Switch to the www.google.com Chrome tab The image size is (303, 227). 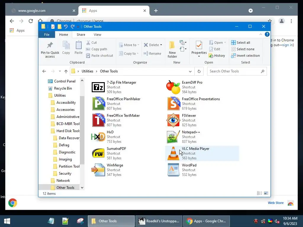(43, 11)
